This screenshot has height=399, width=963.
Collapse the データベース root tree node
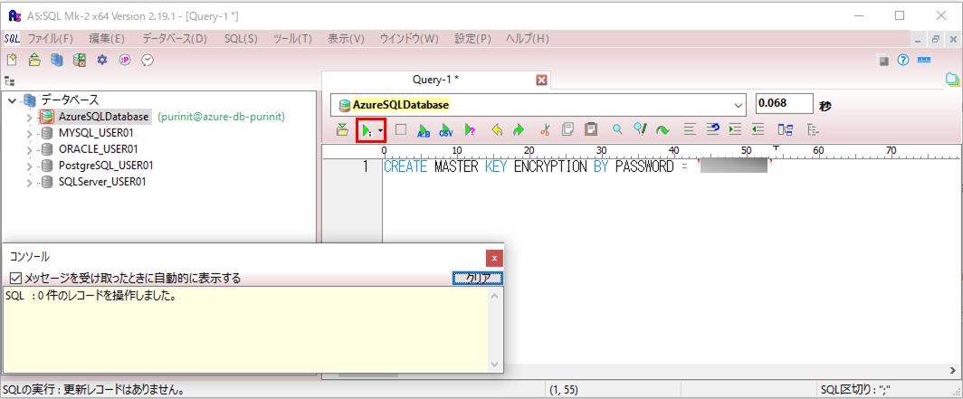tap(13, 100)
